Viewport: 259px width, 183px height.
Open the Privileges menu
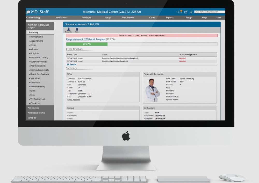(x=87, y=18)
